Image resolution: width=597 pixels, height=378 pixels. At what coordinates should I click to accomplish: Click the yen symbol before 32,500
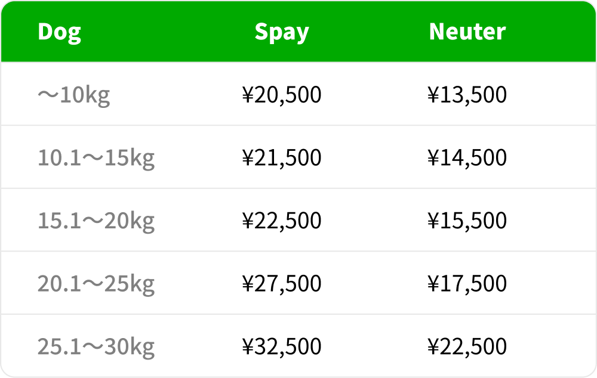point(248,347)
